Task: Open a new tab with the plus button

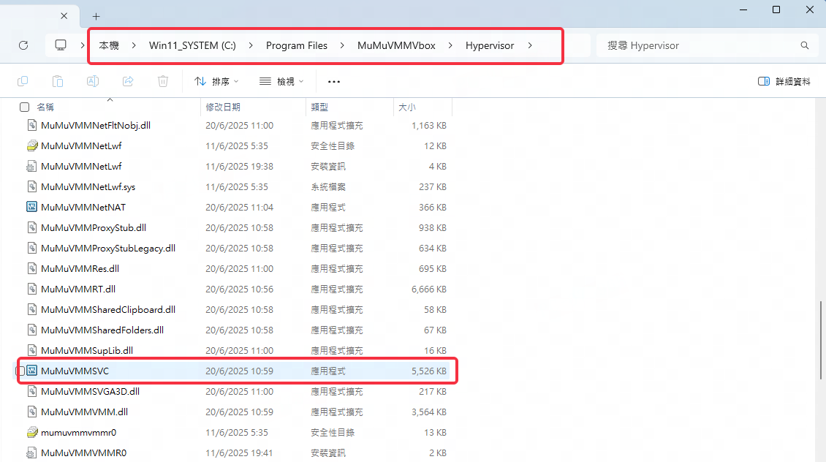Action: point(96,16)
